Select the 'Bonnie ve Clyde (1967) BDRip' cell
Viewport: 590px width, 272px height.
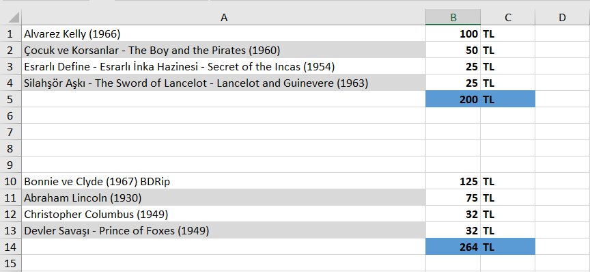click(224, 182)
